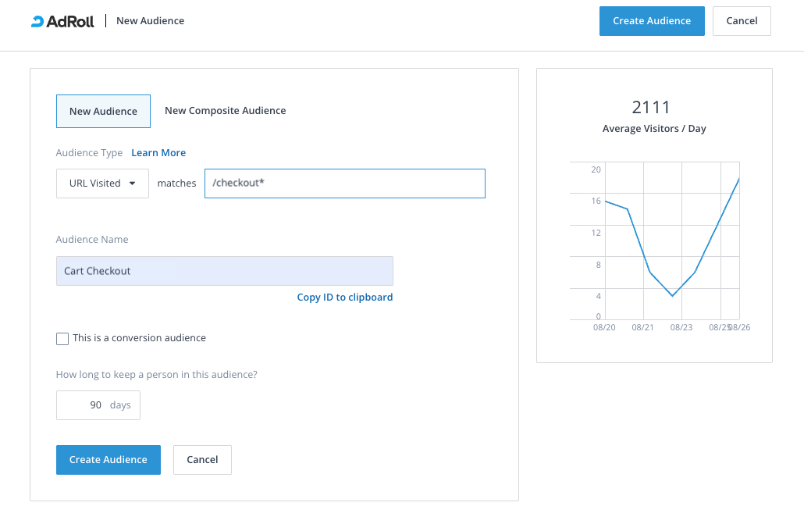
Task: Click Cancel at the bottom of the form
Action: click(202, 460)
